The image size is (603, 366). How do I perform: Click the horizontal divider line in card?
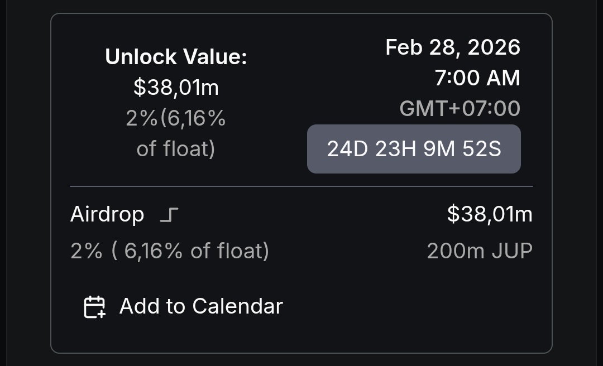(301, 186)
